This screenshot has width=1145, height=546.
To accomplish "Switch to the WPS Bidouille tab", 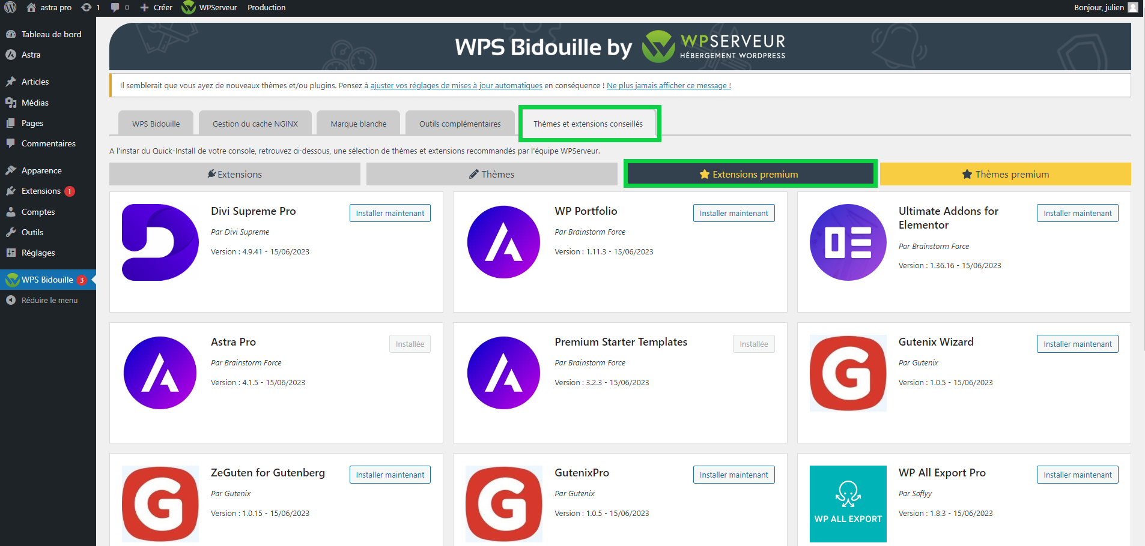I will [x=156, y=124].
